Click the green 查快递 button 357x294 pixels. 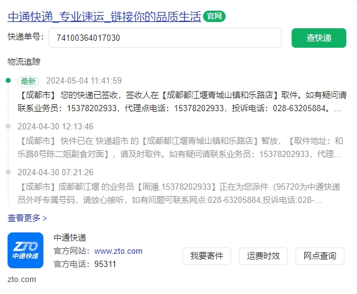[x=319, y=38]
